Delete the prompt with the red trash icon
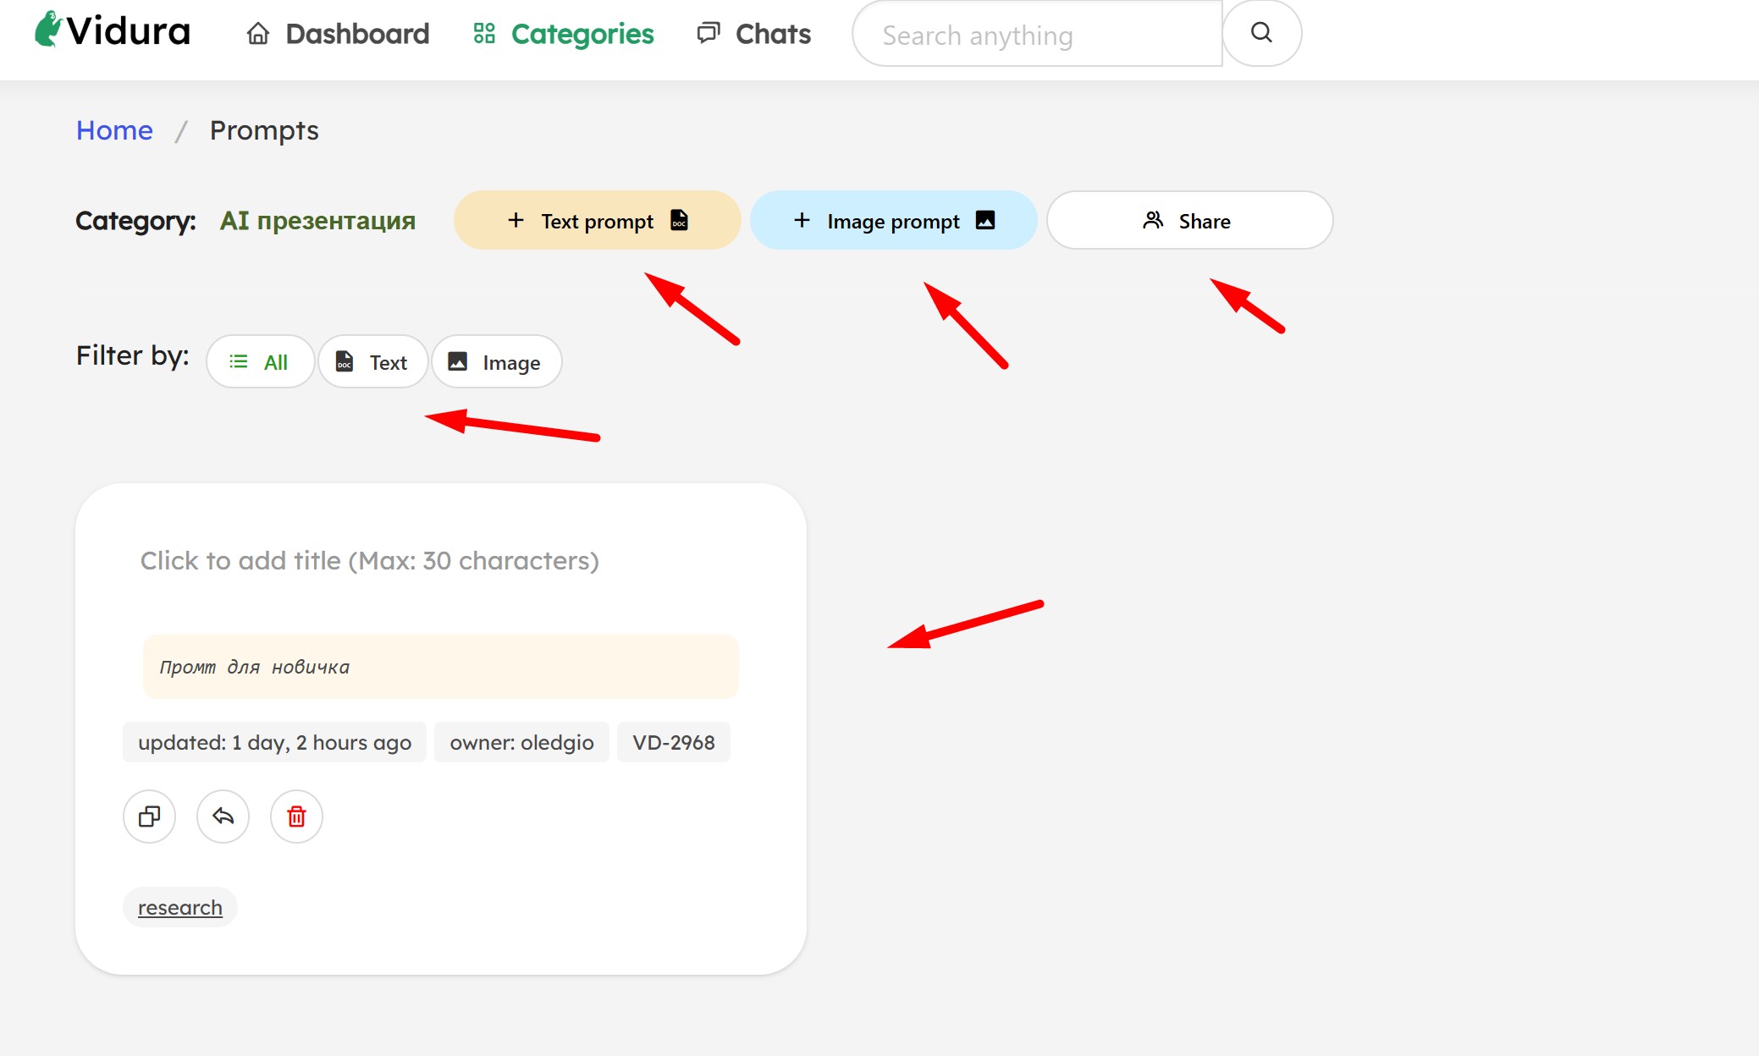 pos(296,817)
